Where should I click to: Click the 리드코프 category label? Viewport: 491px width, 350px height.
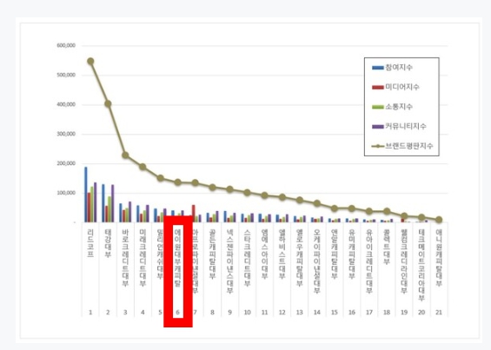(90, 243)
